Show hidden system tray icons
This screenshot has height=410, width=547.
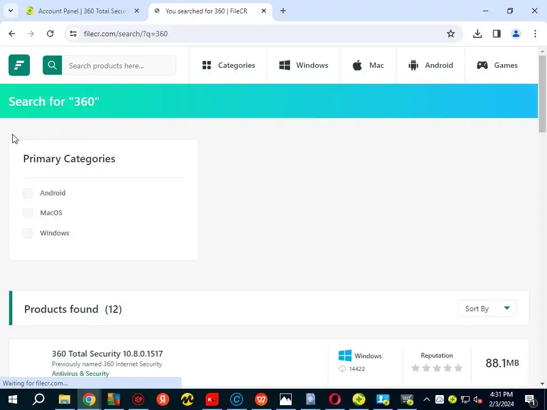pos(427,399)
